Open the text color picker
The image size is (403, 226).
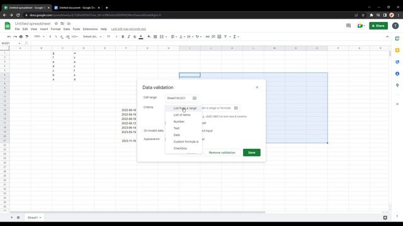[141, 36]
